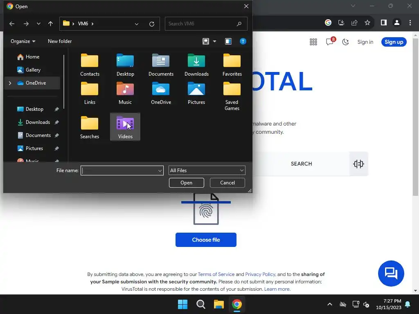The image size is (419, 314).
Task: Open the dialog help button
Action: point(243,41)
